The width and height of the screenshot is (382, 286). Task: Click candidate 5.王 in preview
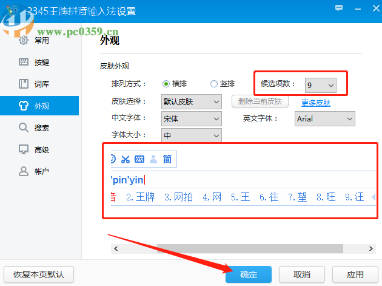(x=240, y=197)
